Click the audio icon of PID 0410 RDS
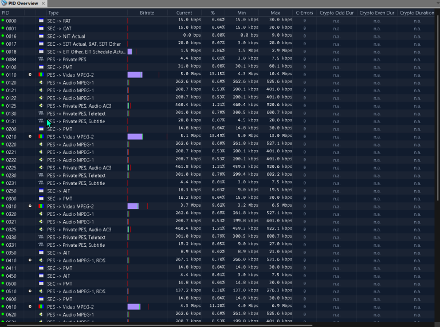The width and height of the screenshot is (440, 327). click(x=41, y=260)
